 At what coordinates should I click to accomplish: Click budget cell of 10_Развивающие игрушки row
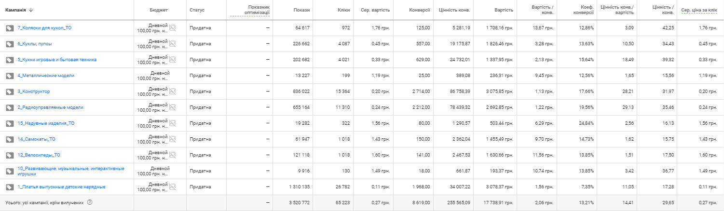(160, 171)
